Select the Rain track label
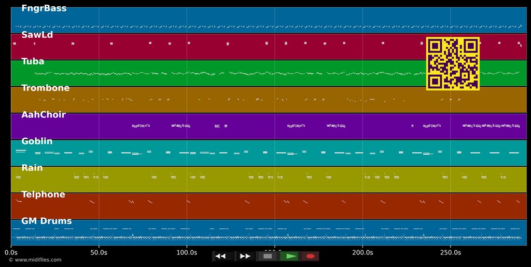The height and width of the screenshot is (267, 531). click(x=32, y=168)
